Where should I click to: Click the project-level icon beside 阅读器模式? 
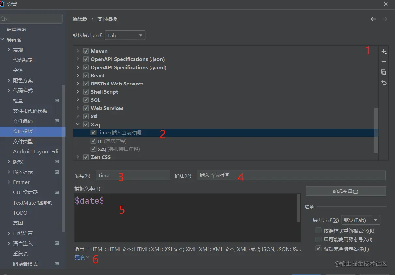57,264
